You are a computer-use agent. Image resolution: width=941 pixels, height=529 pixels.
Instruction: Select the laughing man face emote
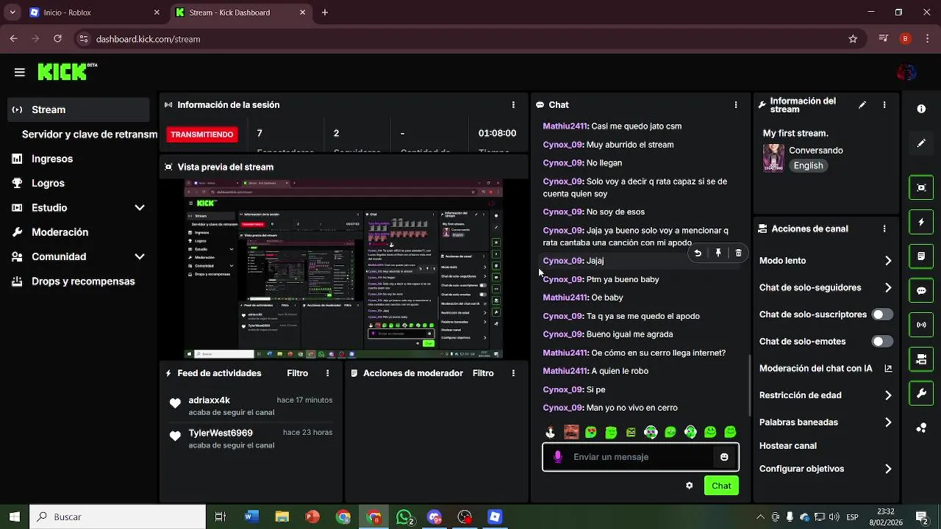tap(571, 432)
